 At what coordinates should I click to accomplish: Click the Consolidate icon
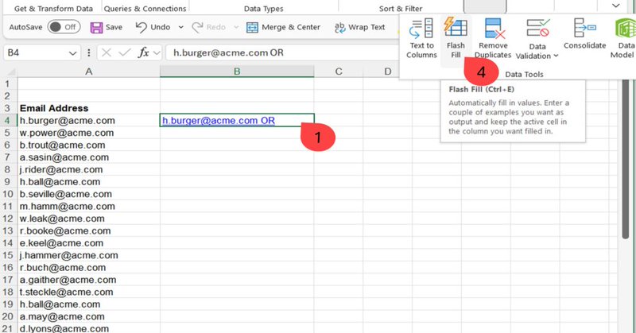pyautogui.click(x=584, y=28)
